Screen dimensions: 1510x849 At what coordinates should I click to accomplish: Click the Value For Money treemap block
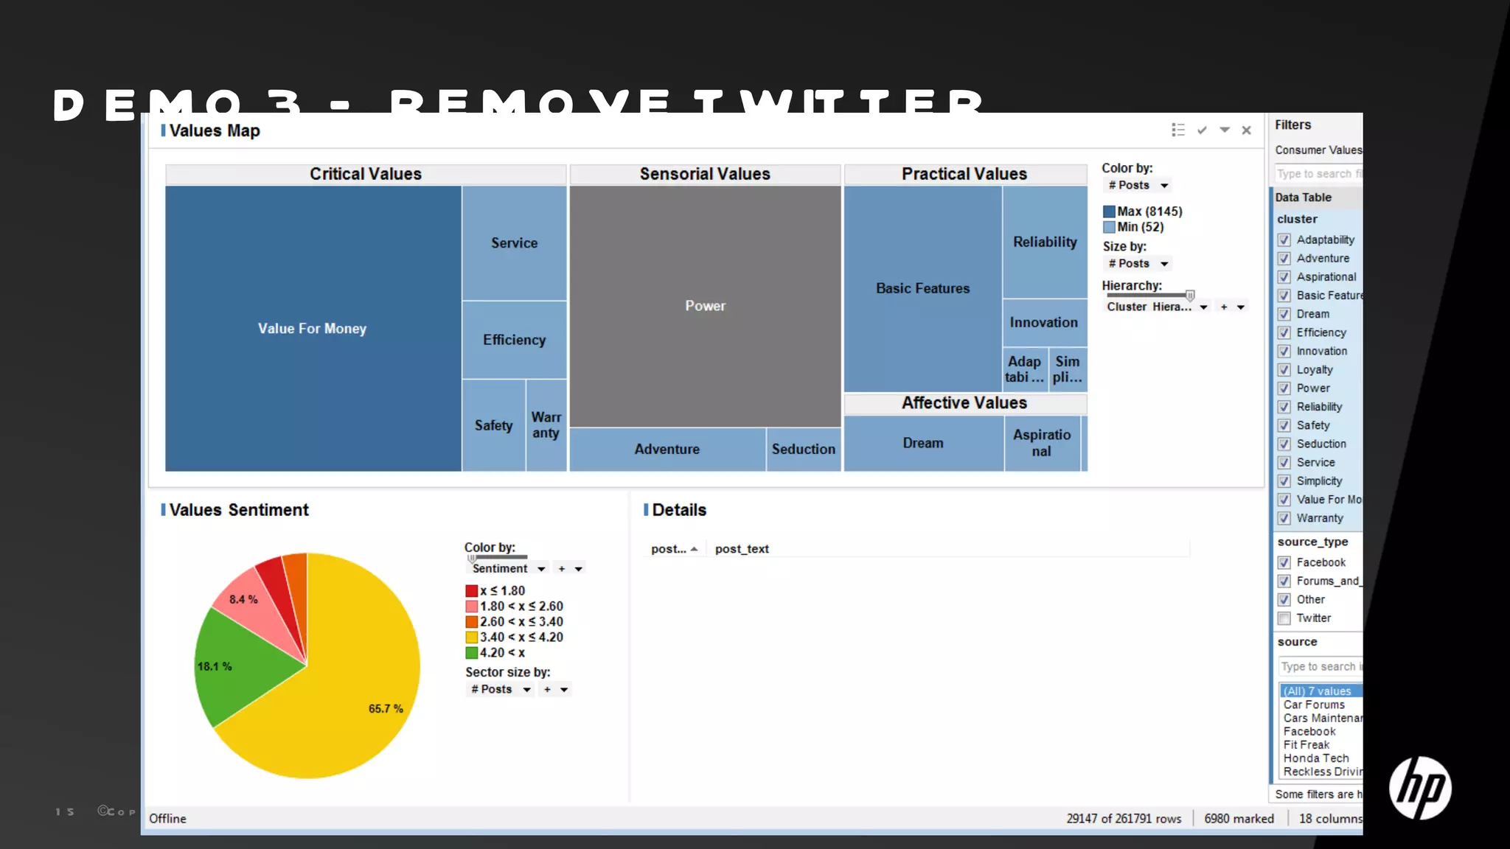click(313, 329)
